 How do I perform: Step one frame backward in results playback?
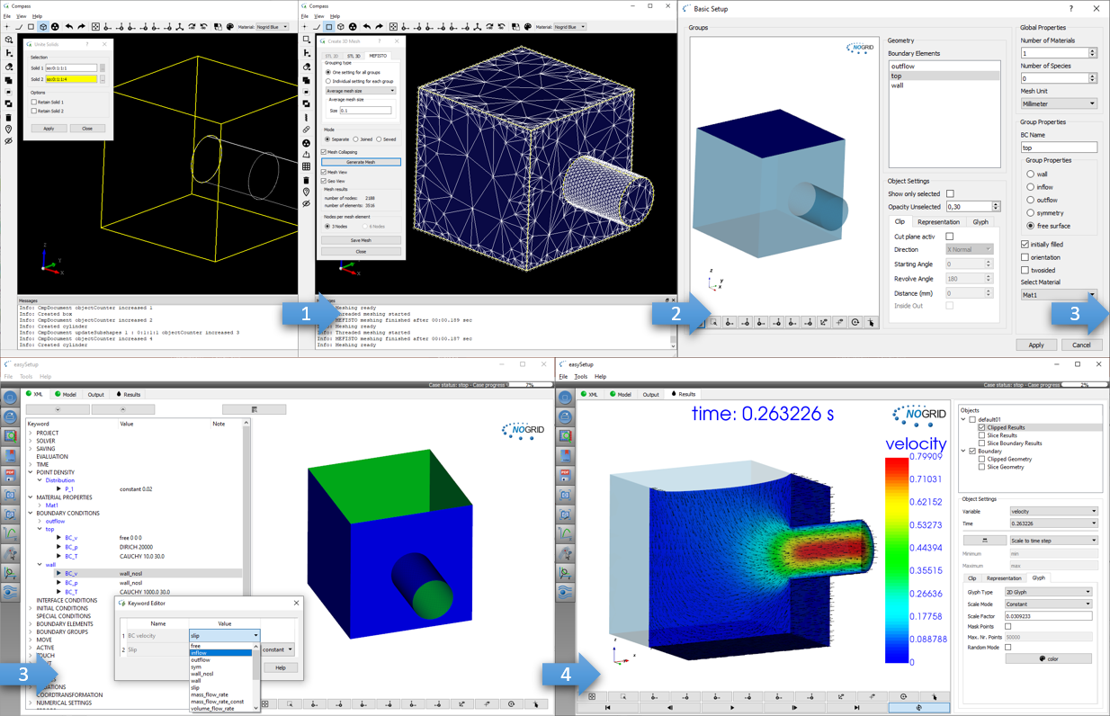(669, 708)
